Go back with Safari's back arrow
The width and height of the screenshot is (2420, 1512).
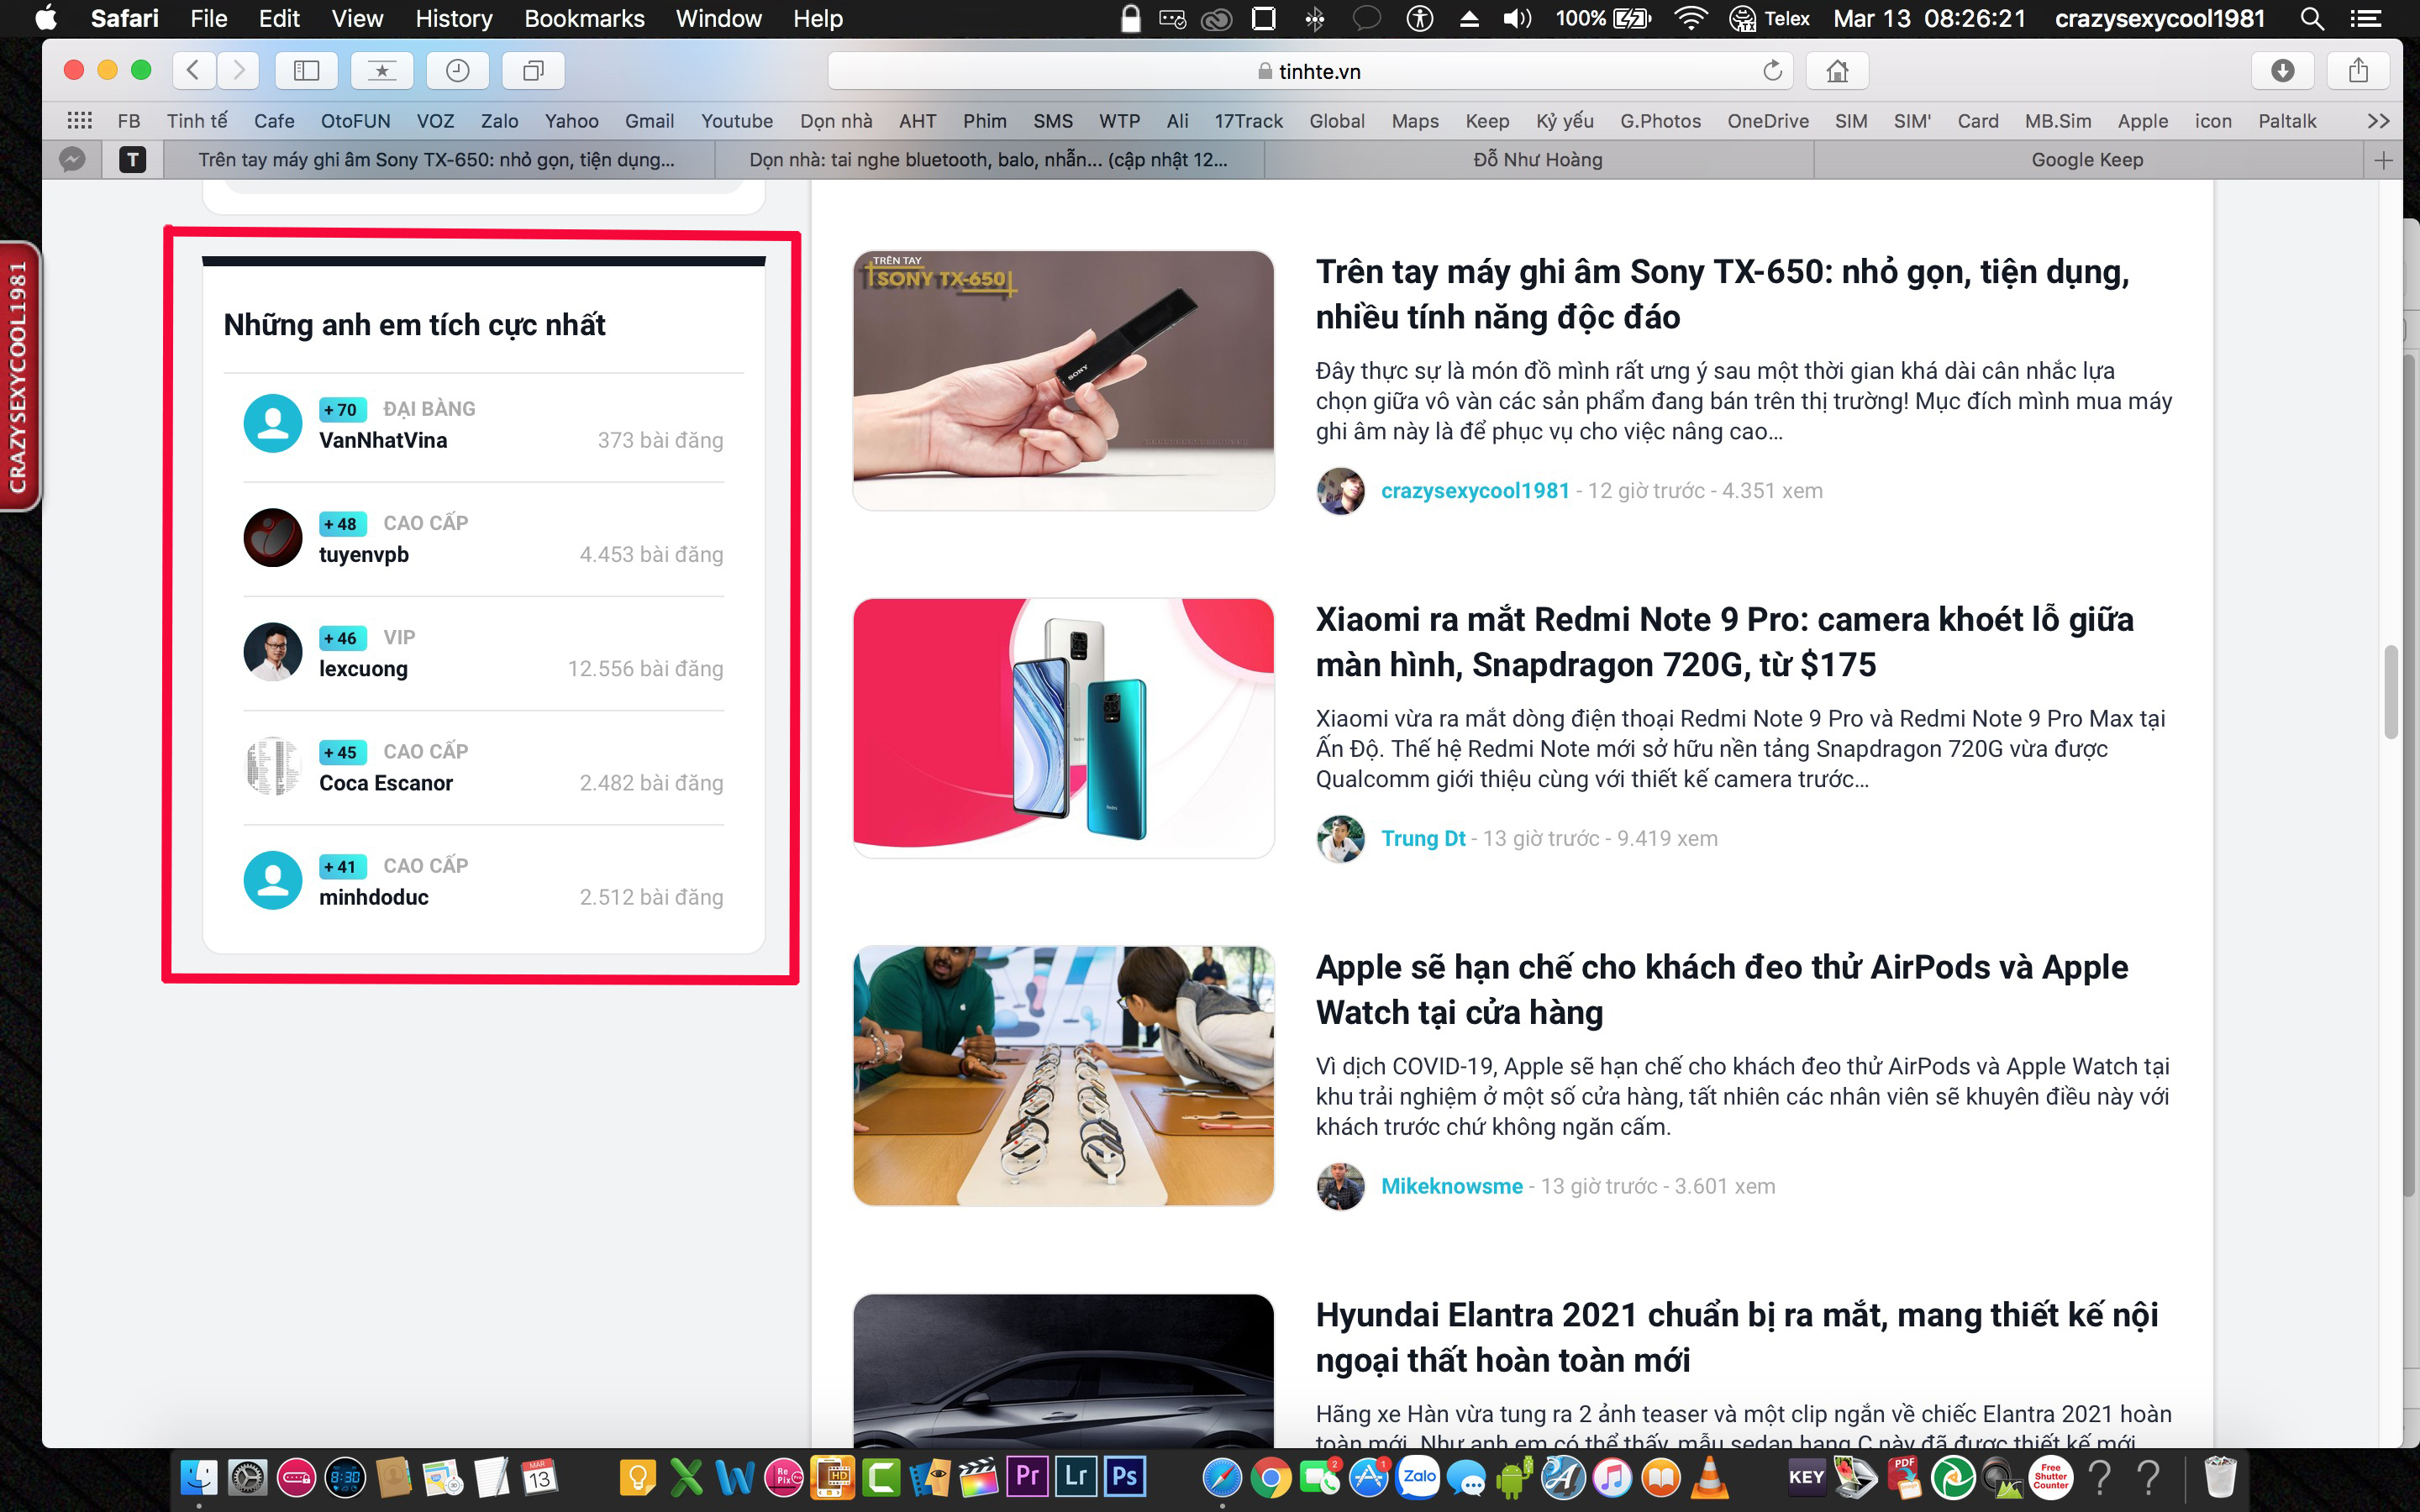(194, 70)
